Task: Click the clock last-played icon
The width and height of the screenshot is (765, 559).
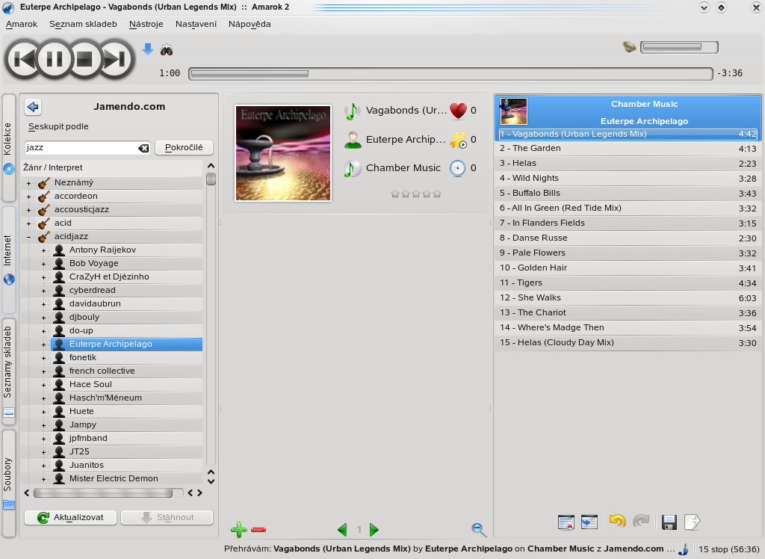Action: [458, 168]
